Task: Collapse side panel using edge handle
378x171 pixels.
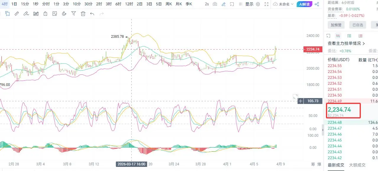Action: pyautogui.click(x=323, y=130)
